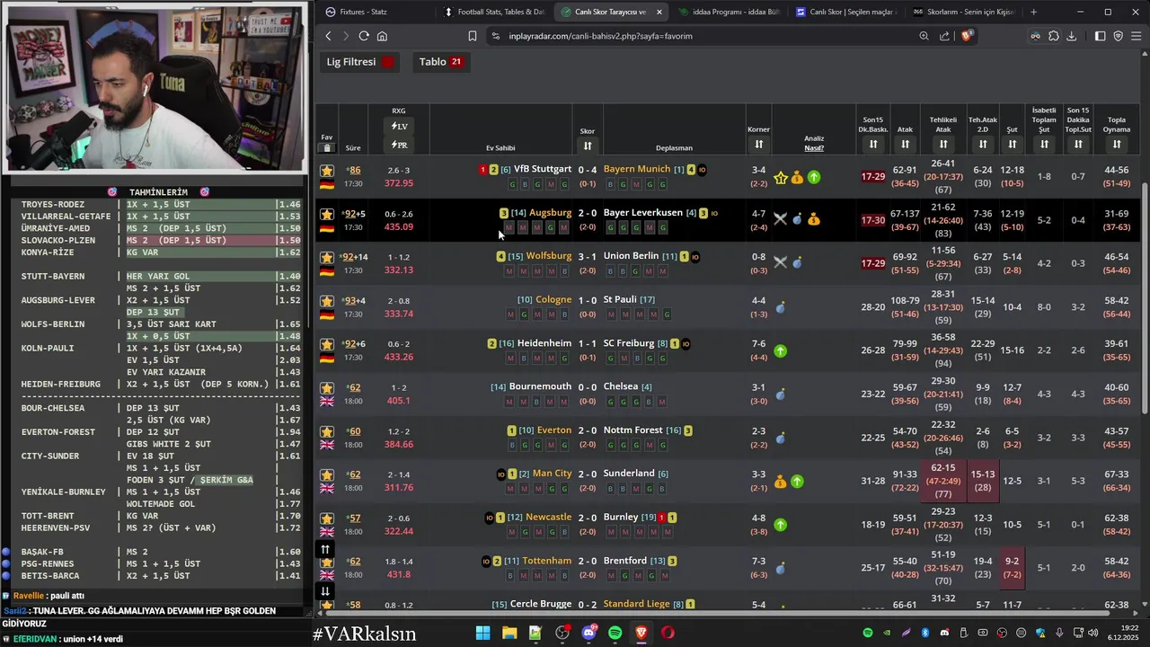Toggle favorite star for VfB Stuttgart match

pyautogui.click(x=327, y=170)
